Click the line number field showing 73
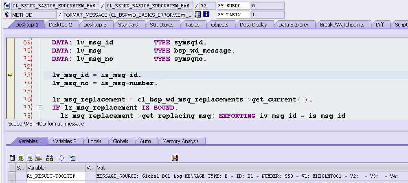Screen dimensions: 408x183 [x=207, y=5]
